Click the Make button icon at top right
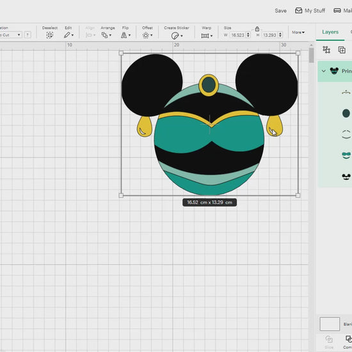Image resolution: width=352 pixels, height=352 pixels. tap(337, 10)
